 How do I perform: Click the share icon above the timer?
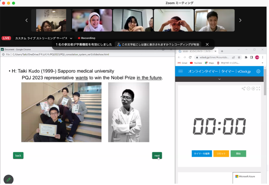pos(243,89)
